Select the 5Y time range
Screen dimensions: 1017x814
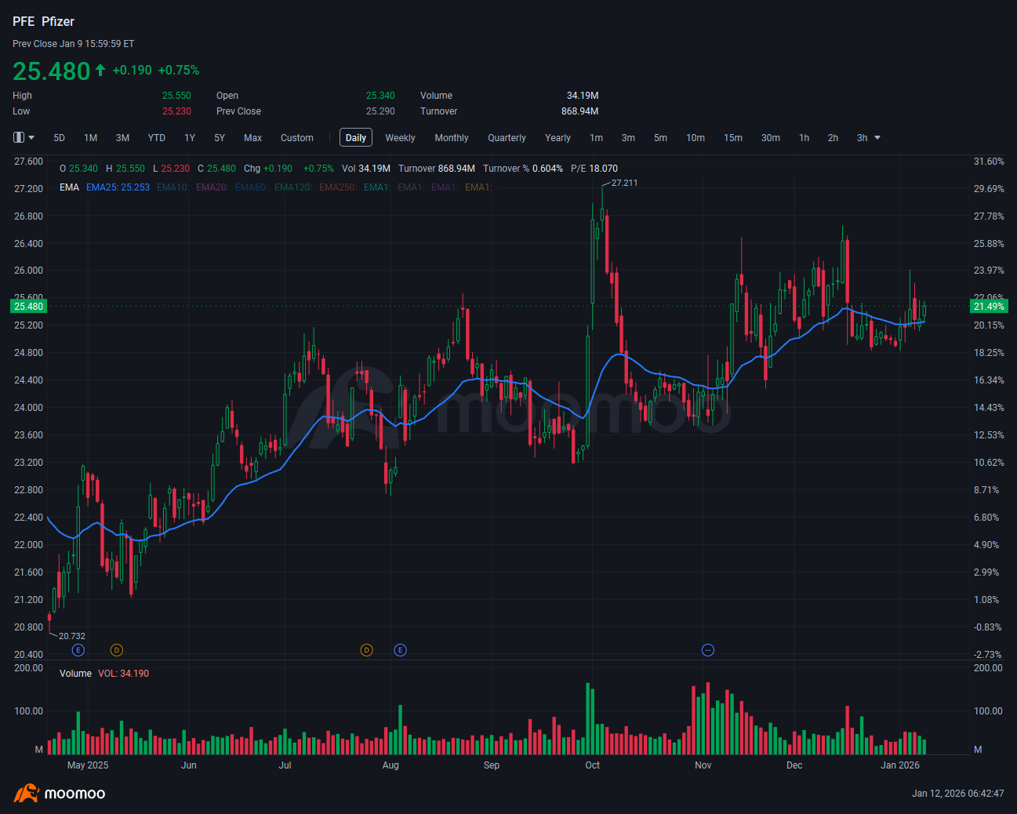pos(220,138)
